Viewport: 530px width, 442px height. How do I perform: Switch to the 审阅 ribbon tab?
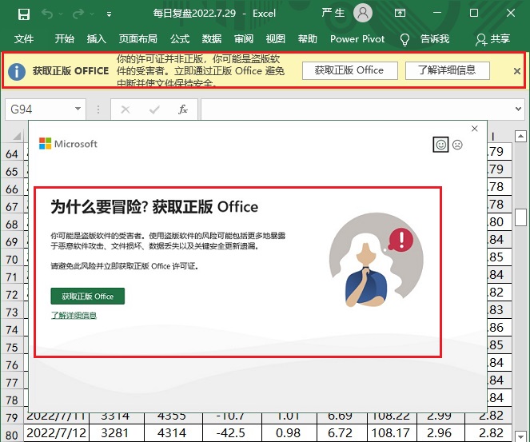pyautogui.click(x=244, y=39)
